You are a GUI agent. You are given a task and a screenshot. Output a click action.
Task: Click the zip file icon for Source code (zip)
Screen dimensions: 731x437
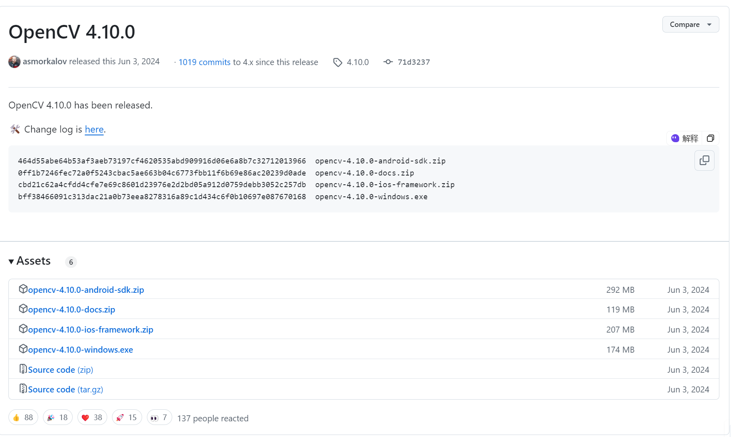tap(23, 369)
